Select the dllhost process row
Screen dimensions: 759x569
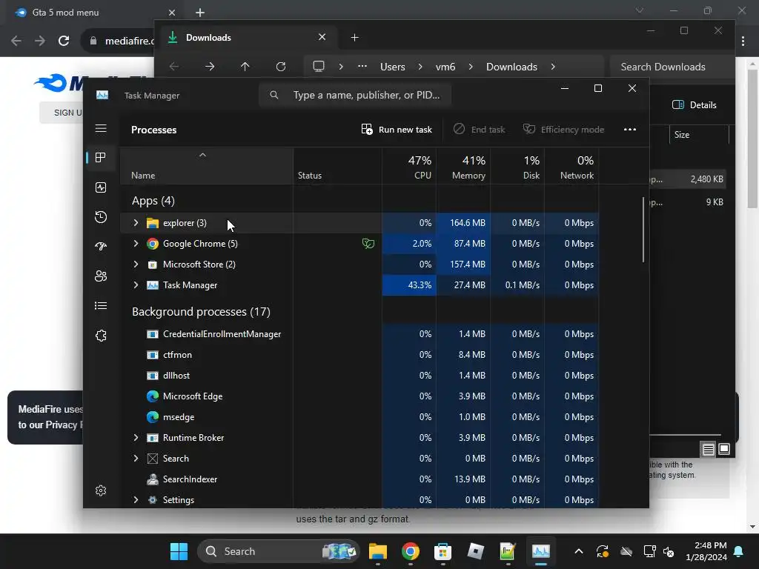[x=359, y=376]
